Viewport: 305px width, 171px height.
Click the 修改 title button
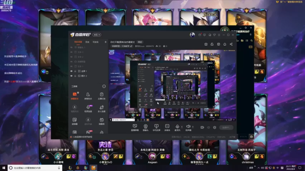[x=140, y=42]
